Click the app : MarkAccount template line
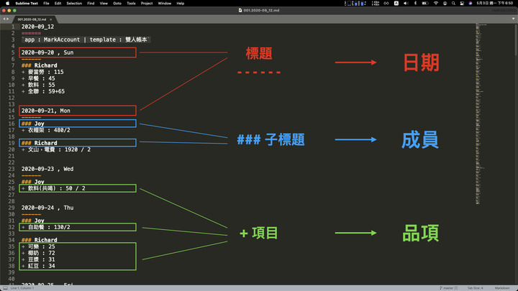Image resolution: width=518 pixels, height=291 pixels. click(86, 40)
